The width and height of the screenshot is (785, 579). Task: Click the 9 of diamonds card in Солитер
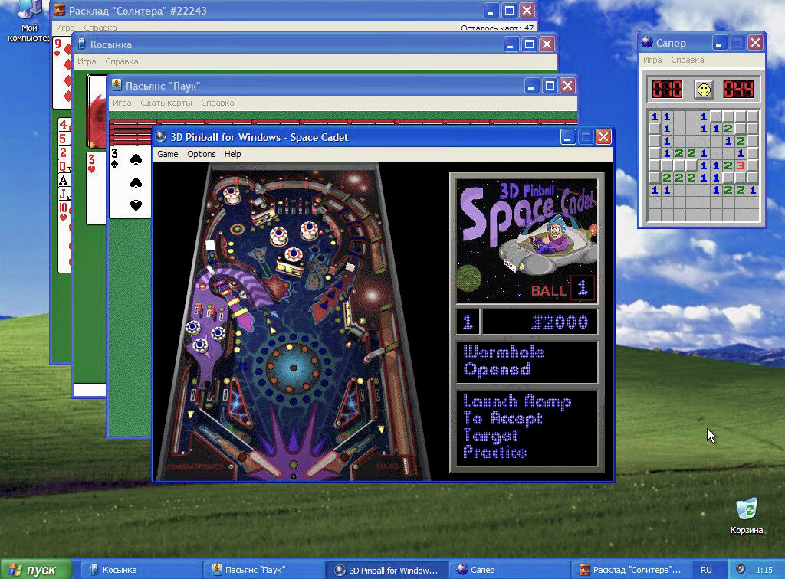61,73
